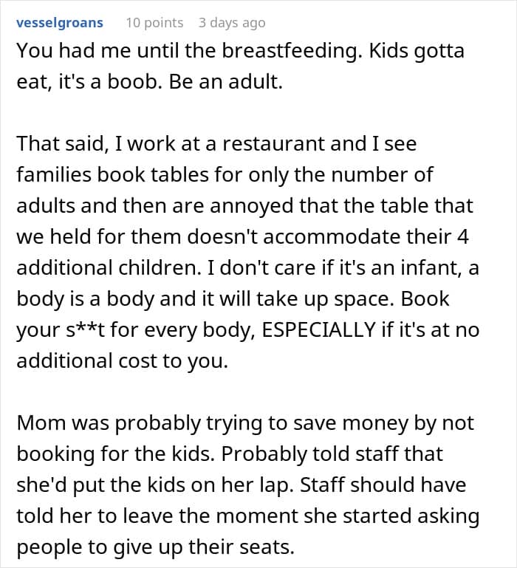Click the 3 days ago timestamp
517x568 pixels.
pos(232,23)
